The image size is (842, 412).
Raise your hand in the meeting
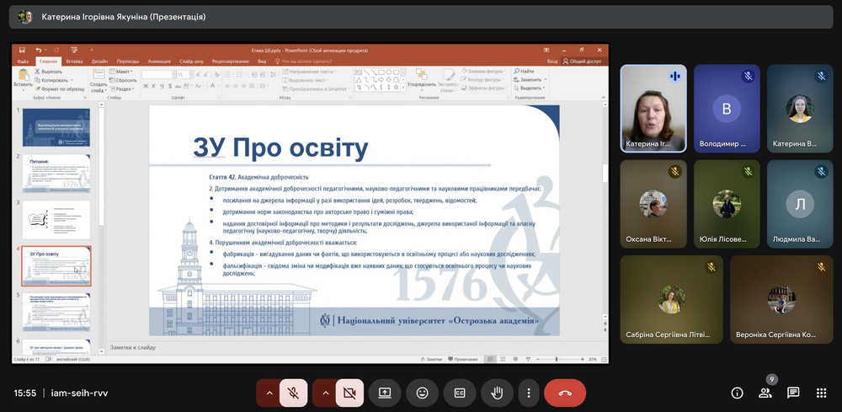tap(497, 393)
